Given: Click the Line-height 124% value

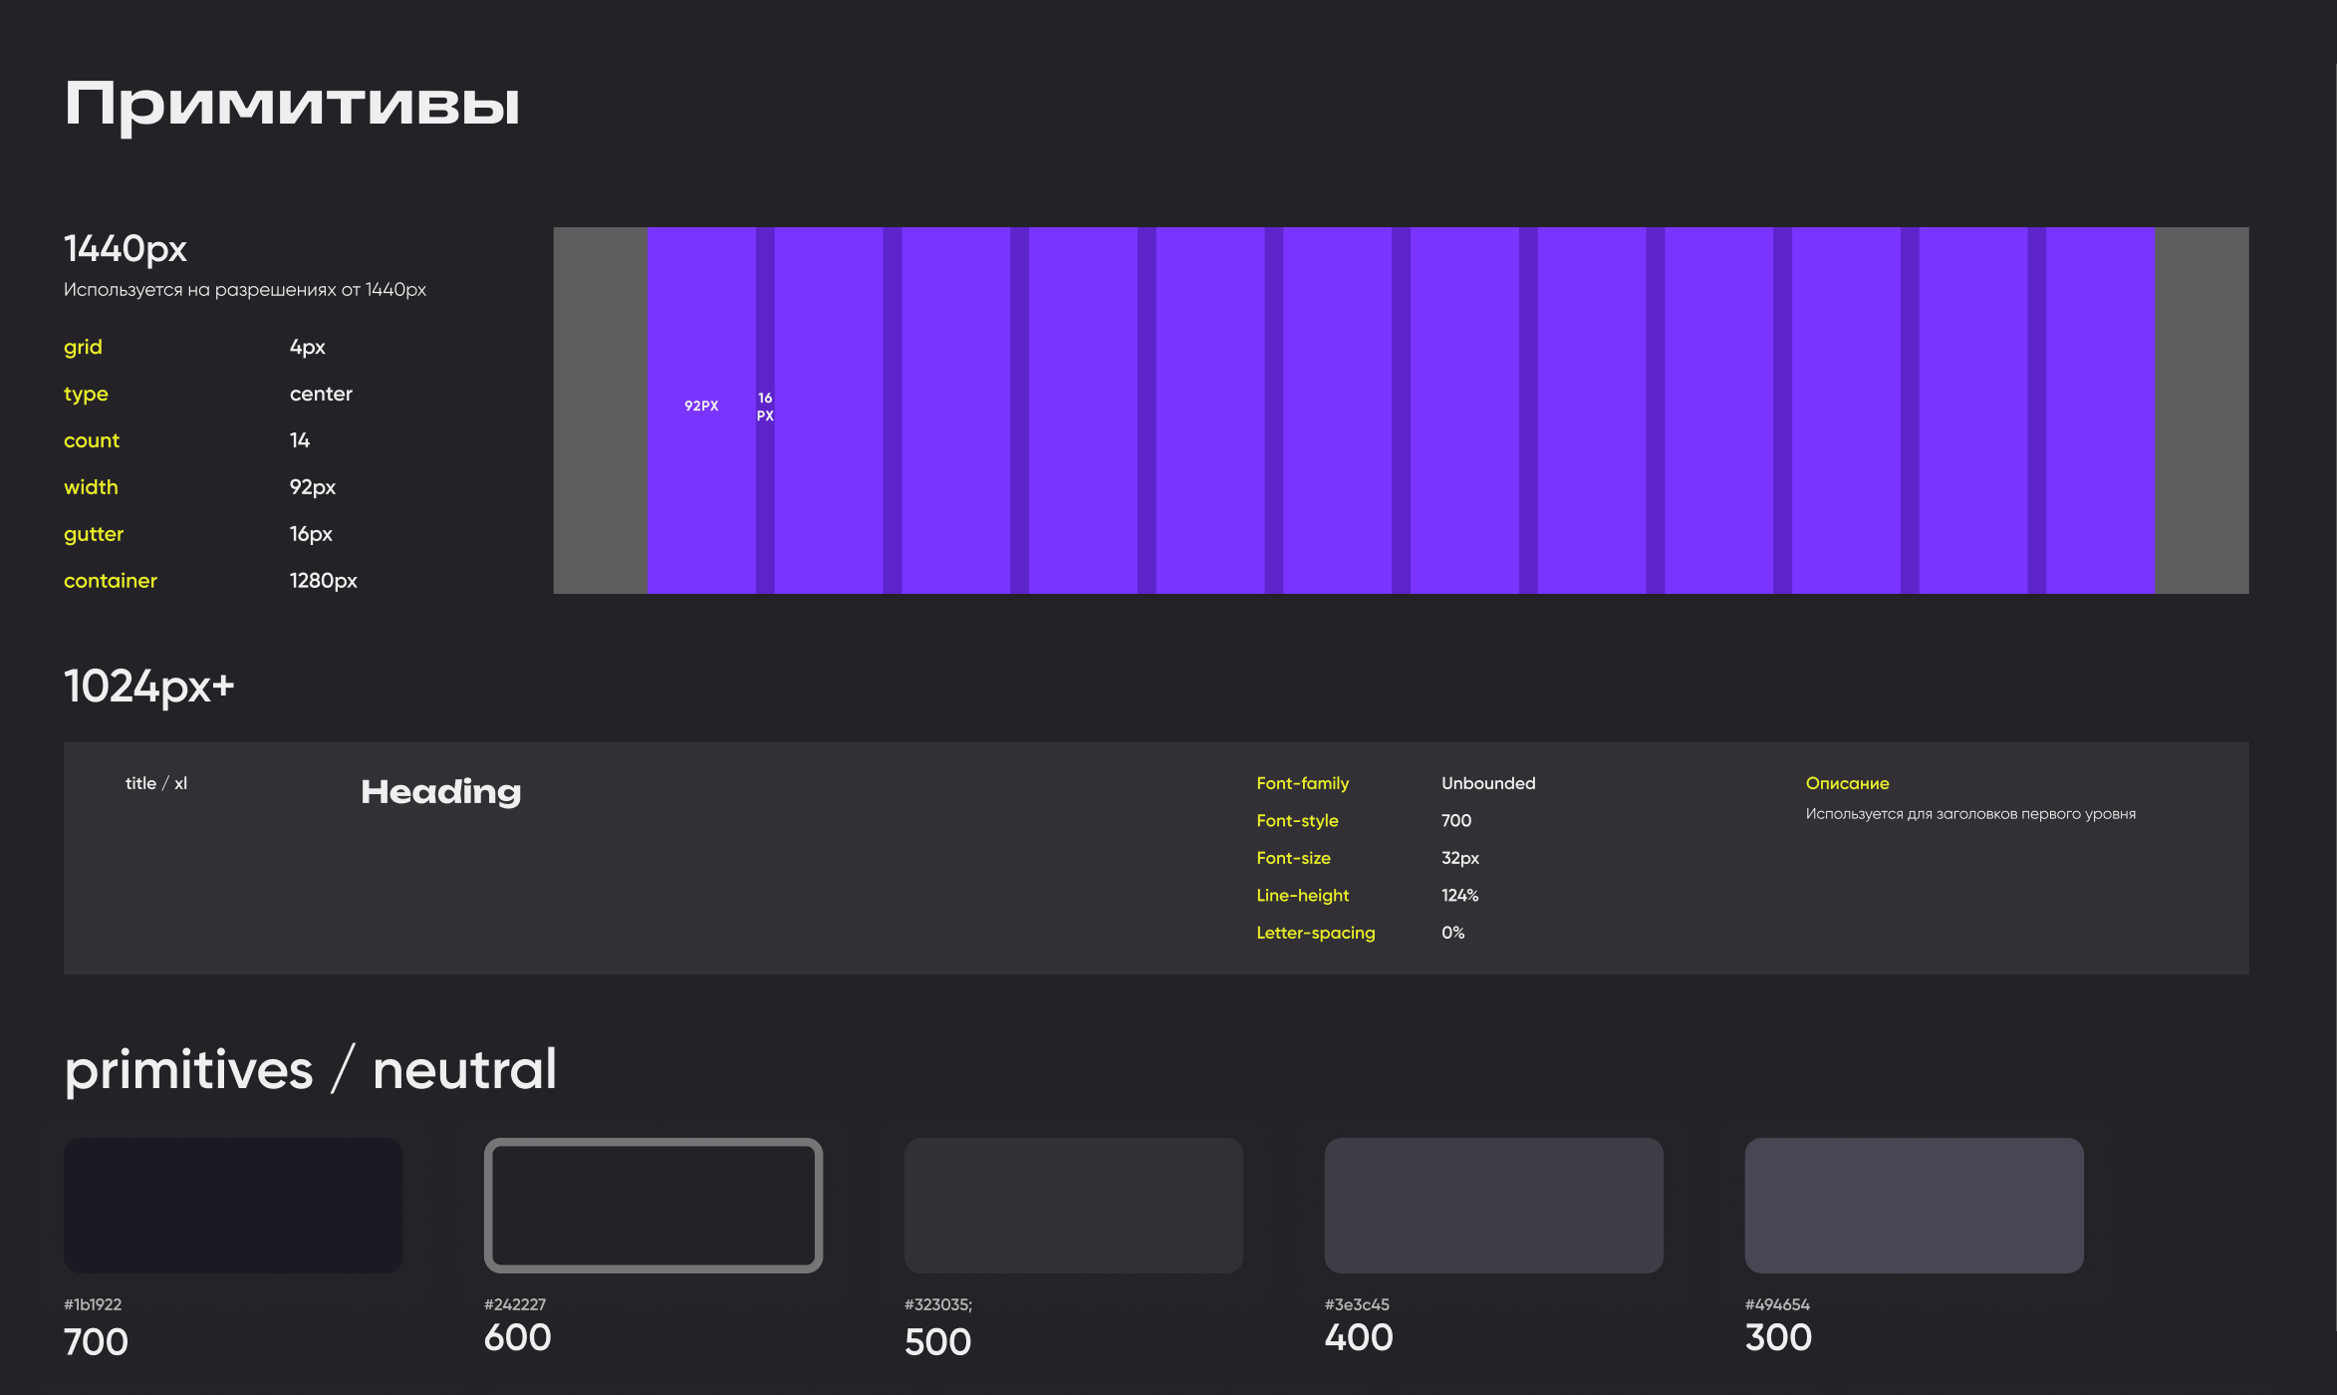Looking at the screenshot, I should (1459, 896).
